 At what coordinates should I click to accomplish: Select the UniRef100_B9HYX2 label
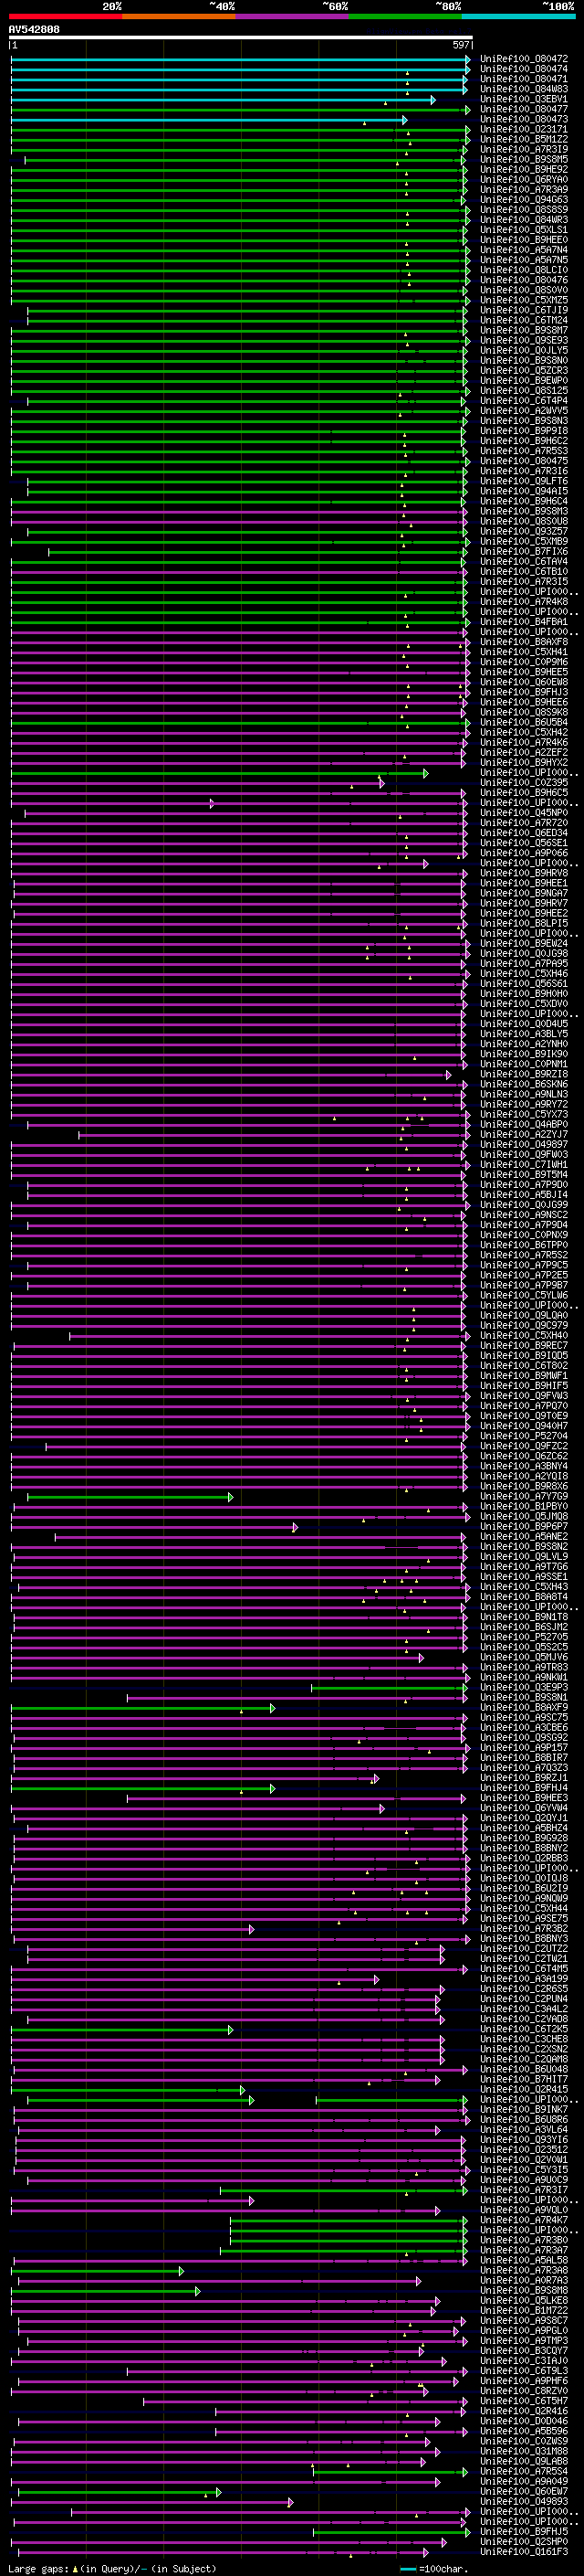(524, 762)
